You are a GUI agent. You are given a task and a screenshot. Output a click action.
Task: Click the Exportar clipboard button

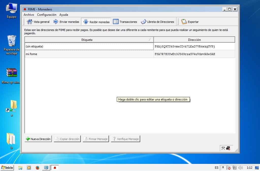(x=190, y=22)
